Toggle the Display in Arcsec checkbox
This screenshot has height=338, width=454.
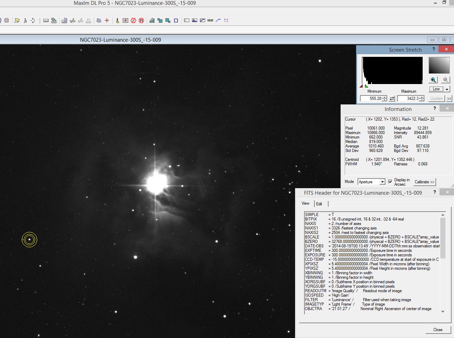(x=390, y=182)
